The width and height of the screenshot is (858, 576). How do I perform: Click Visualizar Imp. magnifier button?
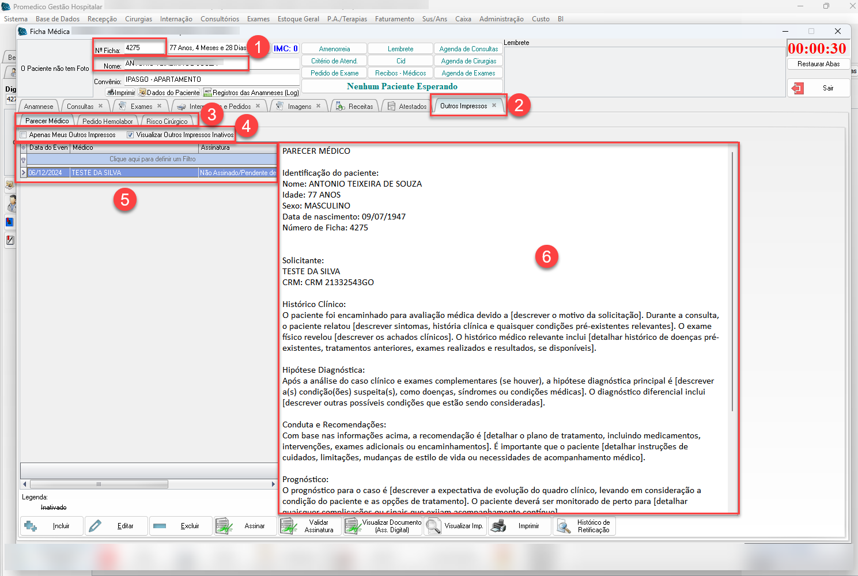455,526
